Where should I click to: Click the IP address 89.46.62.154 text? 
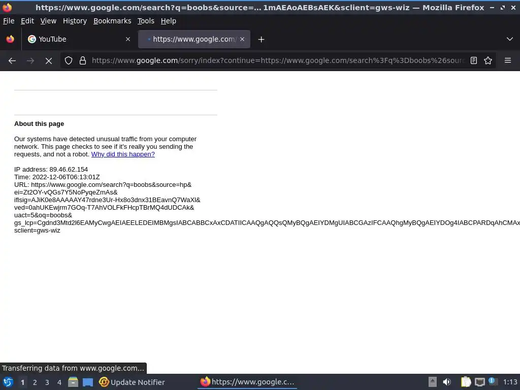(51, 170)
